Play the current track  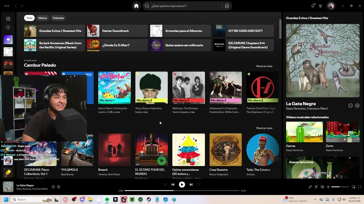click(x=182, y=184)
